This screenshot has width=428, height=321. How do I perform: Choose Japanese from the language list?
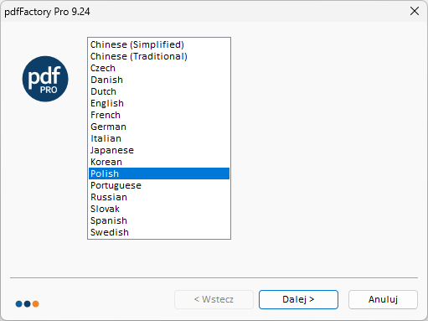[x=159, y=150]
